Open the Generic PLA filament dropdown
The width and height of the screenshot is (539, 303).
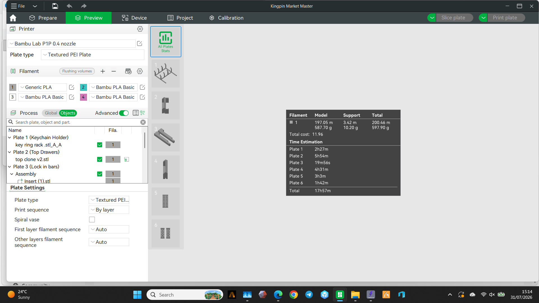coord(42,87)
